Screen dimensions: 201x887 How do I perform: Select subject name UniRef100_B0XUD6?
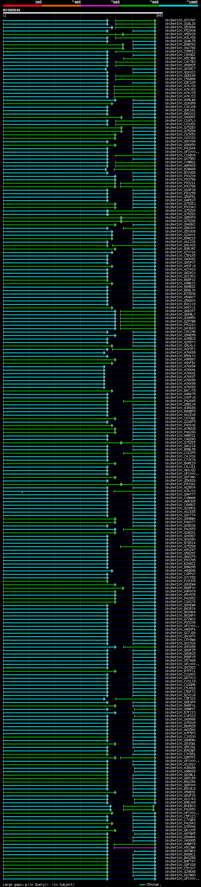[x=180, y=172]
